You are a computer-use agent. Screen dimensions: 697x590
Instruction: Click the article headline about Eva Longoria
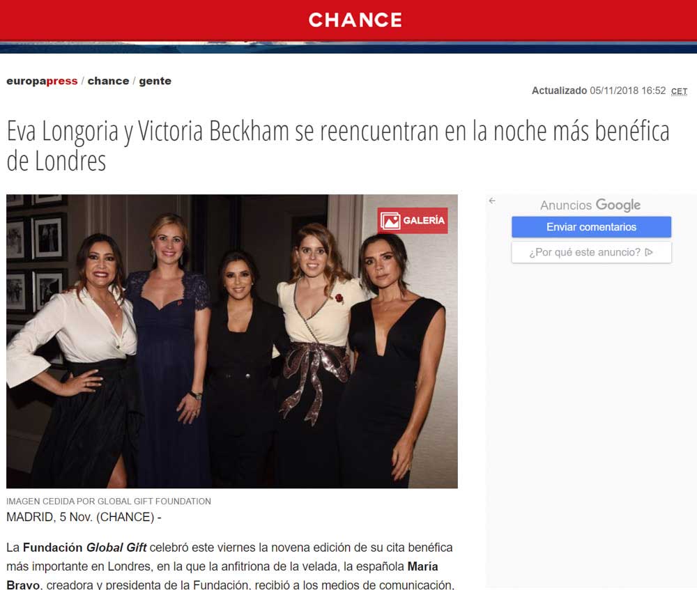(x=338, y=146)
